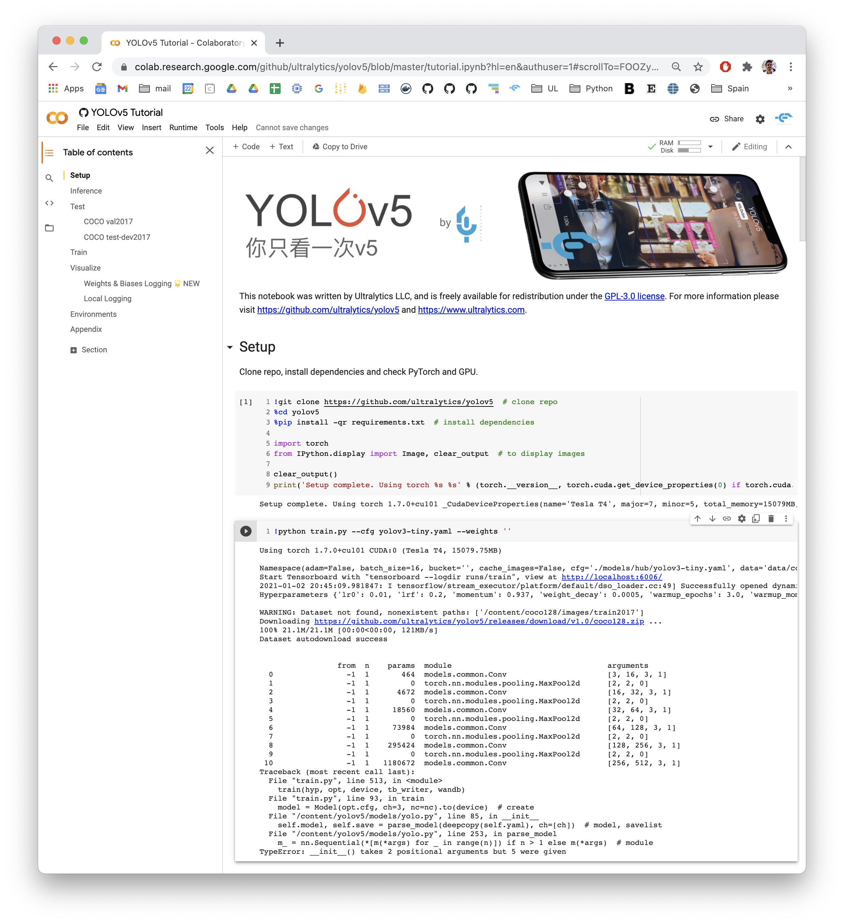Select Train in the table of contents
The image size is (844, 924).
[x=78, y=252]
